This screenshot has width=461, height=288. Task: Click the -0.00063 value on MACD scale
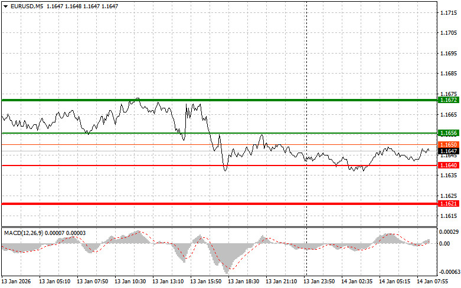coord(449,272)
